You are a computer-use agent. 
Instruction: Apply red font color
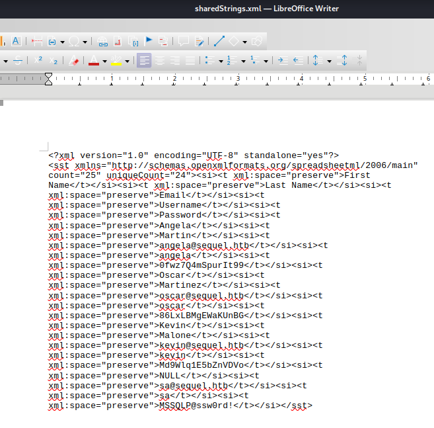(x=94, y=60)
